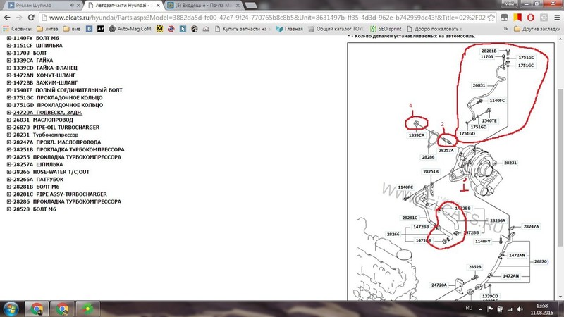
Task: Open the volume speaker tray icon
Action: coord(520,309)
